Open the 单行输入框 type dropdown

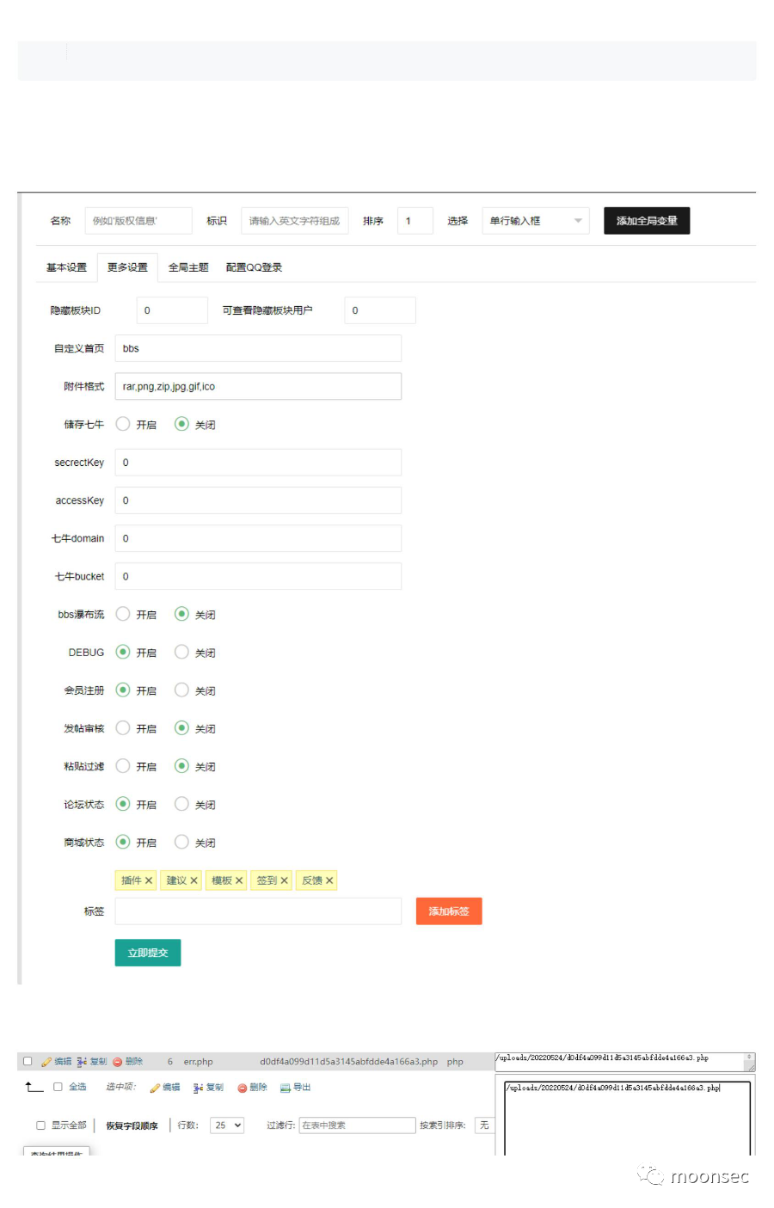tap(536, 221)
